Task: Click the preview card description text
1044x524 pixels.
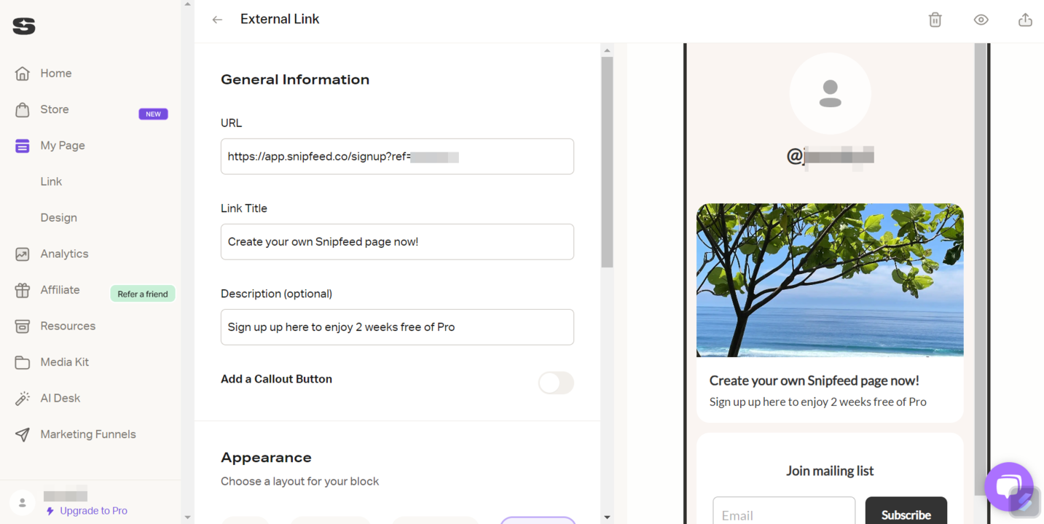Action: [x=817, y=402]
